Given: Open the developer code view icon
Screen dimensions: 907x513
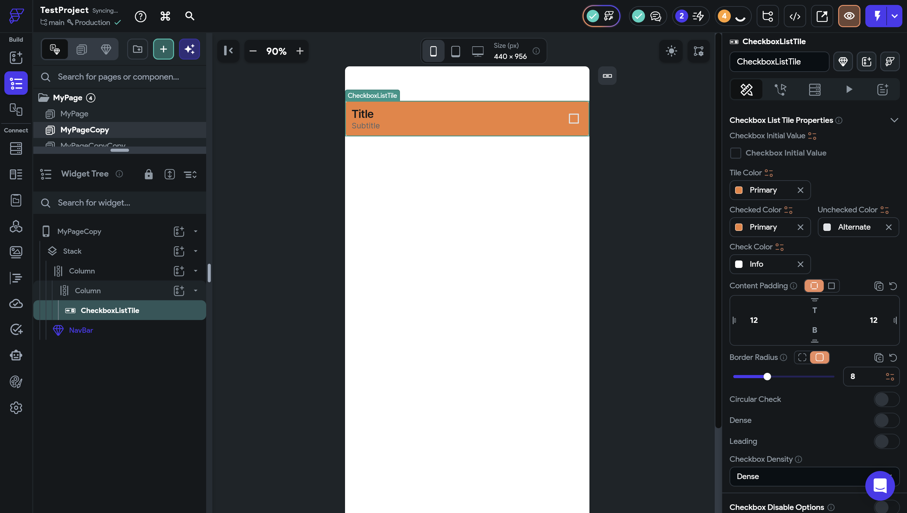Looking at the screenshot, I should [x=795, y=16].
